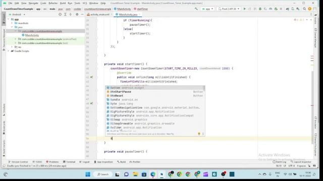
Task: Open the Terminal tool window
Action: pyautogui.click(x=69, y=162)
